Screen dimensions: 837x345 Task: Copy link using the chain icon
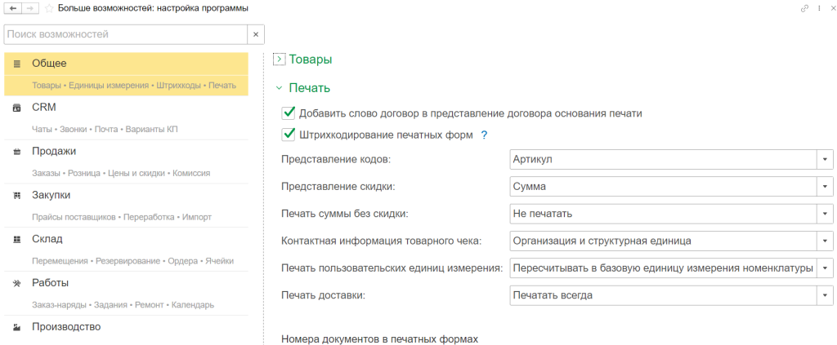[804, 8]
